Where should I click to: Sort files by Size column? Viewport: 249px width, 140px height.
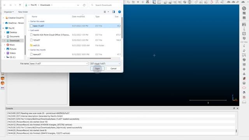point(117,16)
